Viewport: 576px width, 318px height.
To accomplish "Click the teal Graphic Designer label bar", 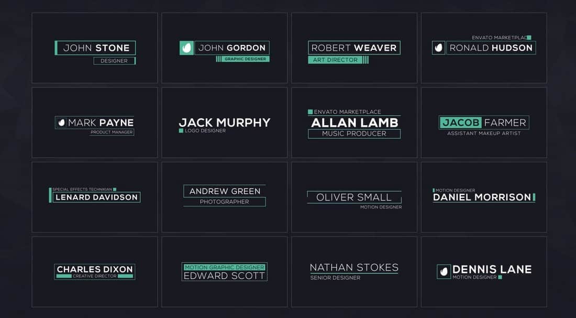I will point(245,59).
